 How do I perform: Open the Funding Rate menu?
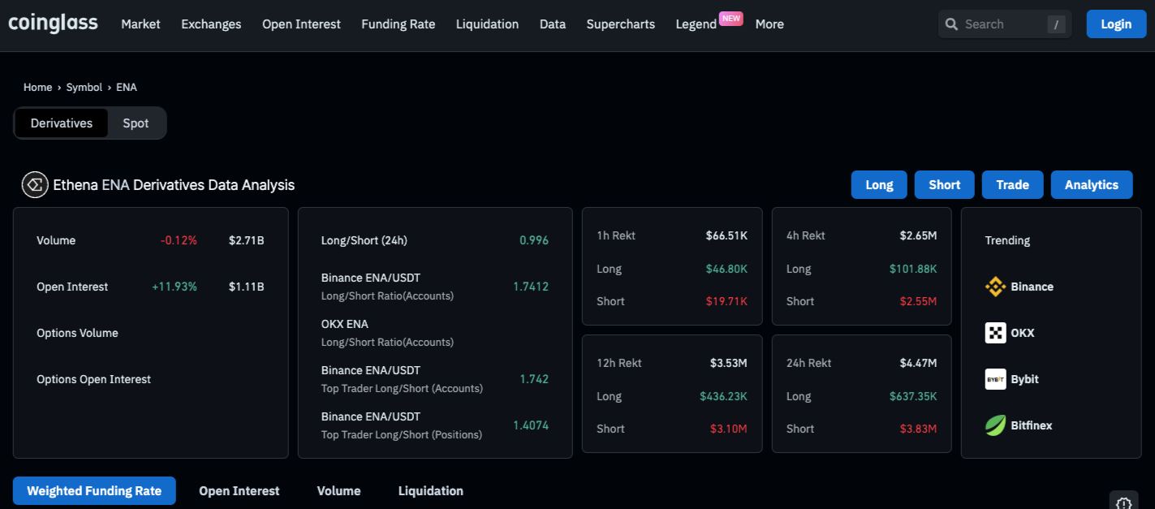point(398,24)
